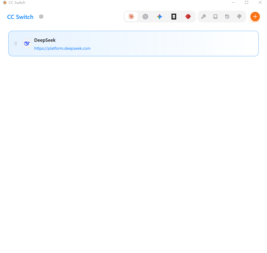Image resolution: width=267 pixels, height=253 pixels.
Task: Open the platform.deepseek.com link
Action: pyautogui.click(x=62, y=49)
